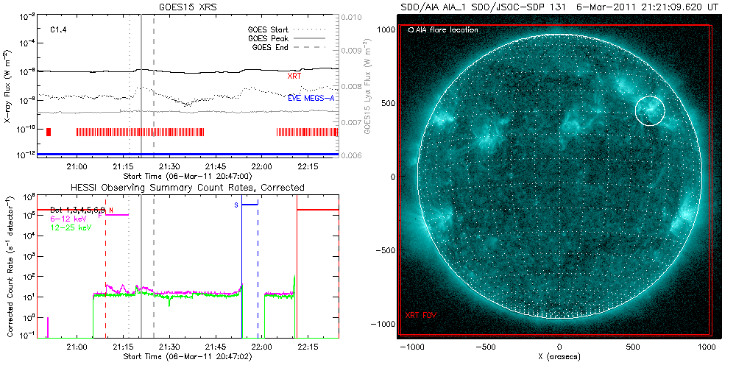The width and height of the screenshot is (736, 368).
Task: Click the blue 'EVE MEGS-A' label
Action: 310,97
